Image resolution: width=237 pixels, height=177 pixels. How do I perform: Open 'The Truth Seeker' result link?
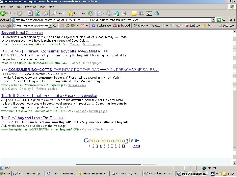(49, 96)
